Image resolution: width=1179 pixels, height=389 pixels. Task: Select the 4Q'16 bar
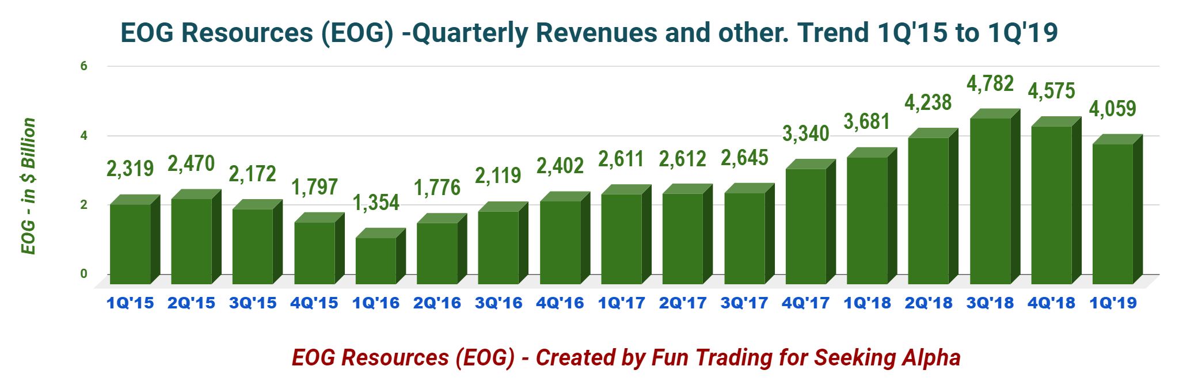click(x=565, y=238)
